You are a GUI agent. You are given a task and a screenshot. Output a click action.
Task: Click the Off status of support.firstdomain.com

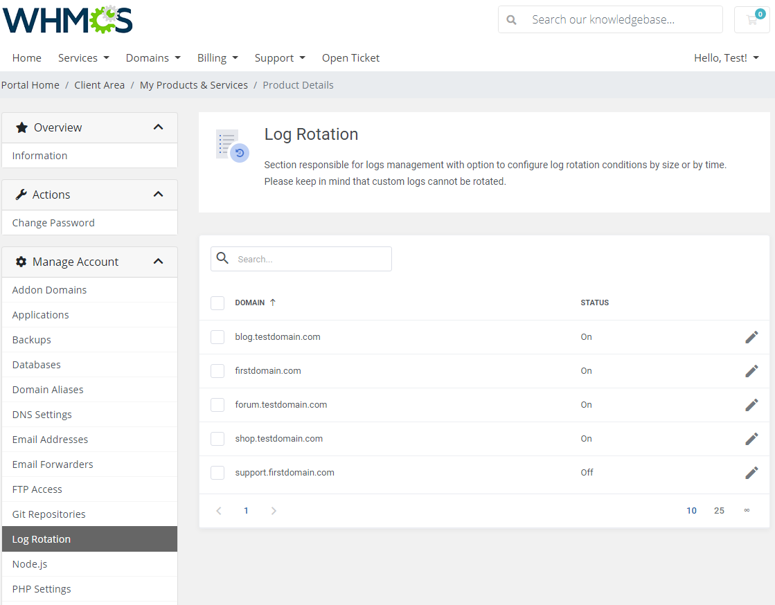point(587,473)
